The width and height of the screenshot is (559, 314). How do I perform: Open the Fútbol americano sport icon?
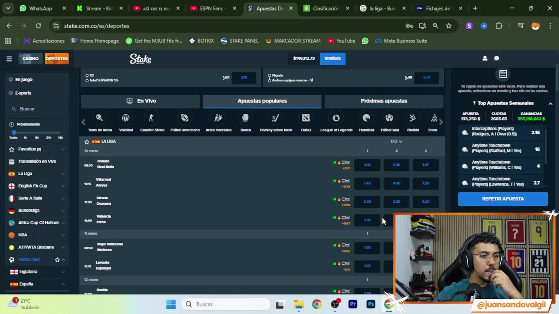tap(185, 122)
